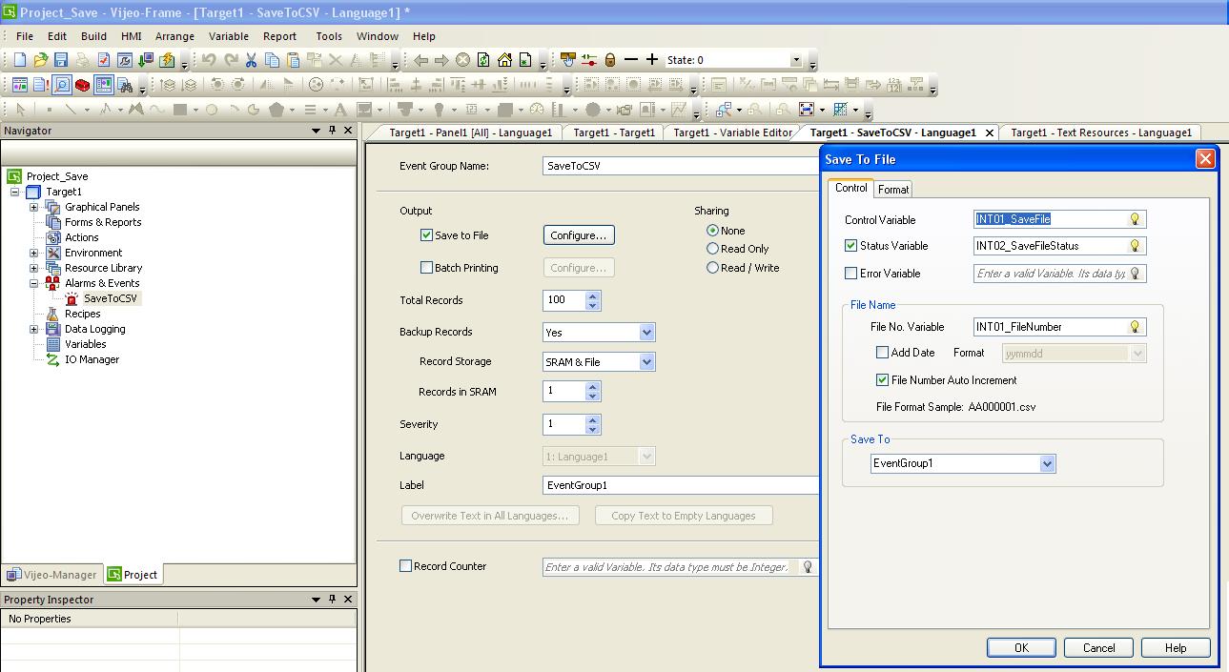Screen dimensions: 1229x672
Task: Select the Read Only sharing option
Action: coord(712,249)
